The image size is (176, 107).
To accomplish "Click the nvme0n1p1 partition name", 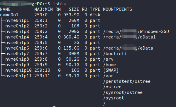I will click(17, 20).
